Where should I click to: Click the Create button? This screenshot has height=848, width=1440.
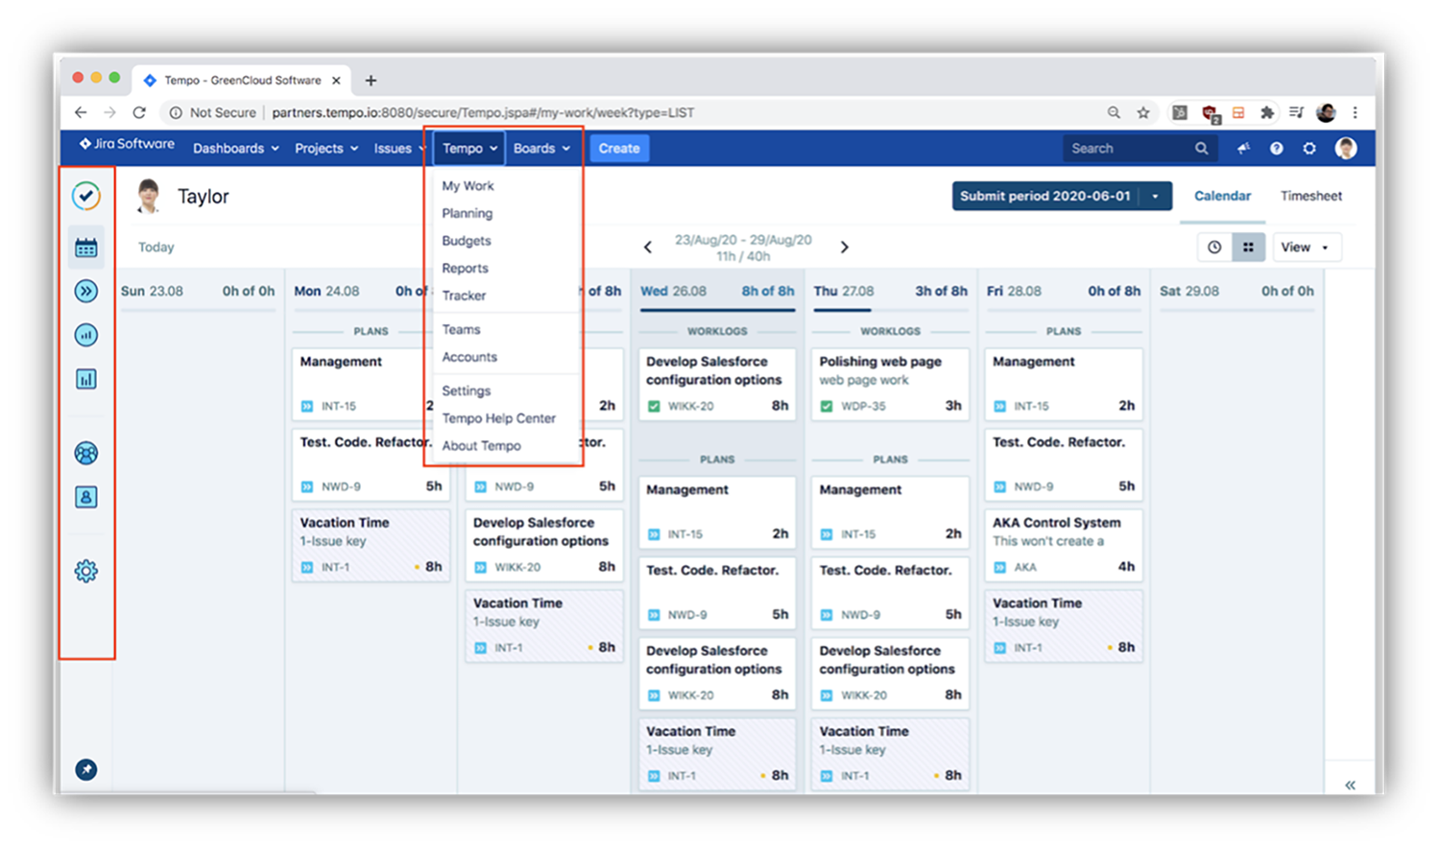(x=619, y=149)
